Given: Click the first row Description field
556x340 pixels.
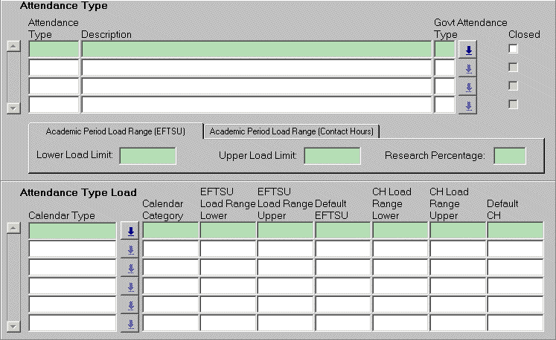Looking at the screenshot, I should tap(256, 50).
